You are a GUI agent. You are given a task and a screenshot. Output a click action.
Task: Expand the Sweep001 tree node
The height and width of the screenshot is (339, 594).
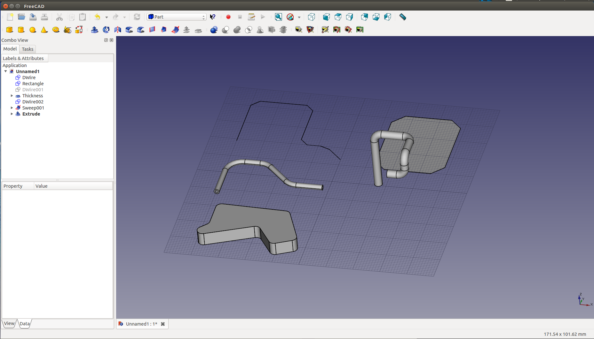[12, 108]
